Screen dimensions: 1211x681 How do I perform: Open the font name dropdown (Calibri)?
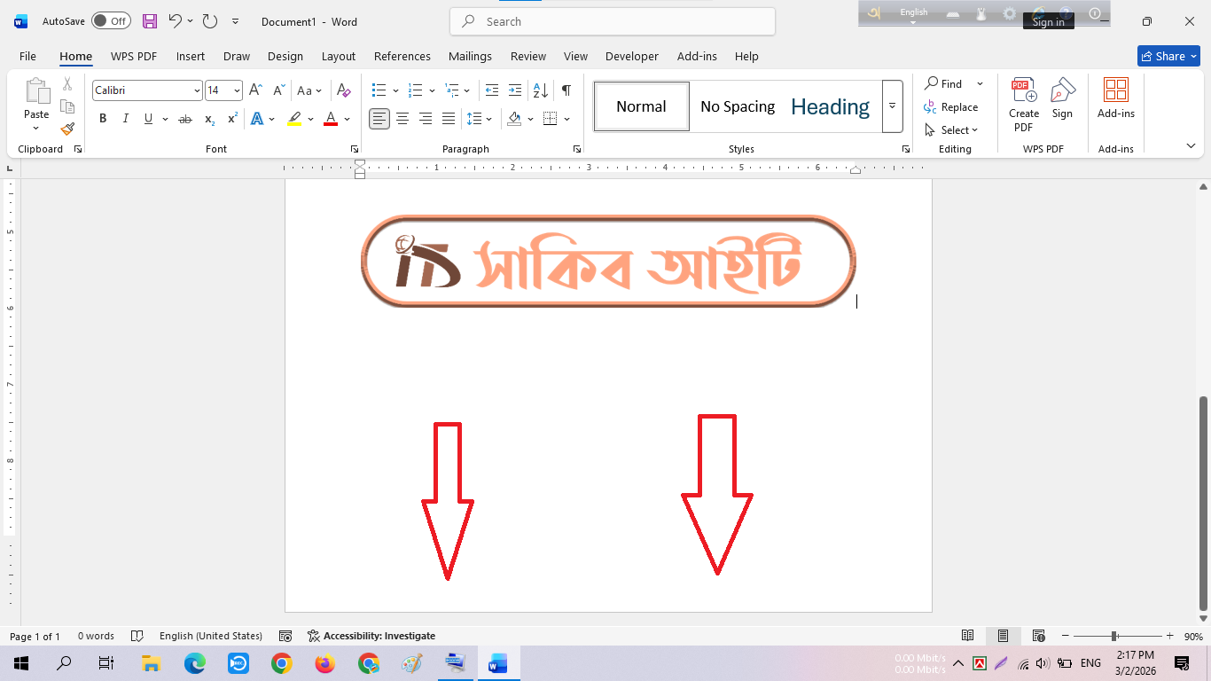pos(197,90)
